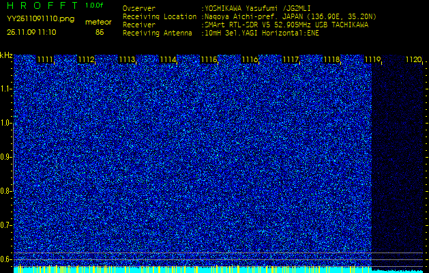Click the 1117 time marker

coord(291,59)
